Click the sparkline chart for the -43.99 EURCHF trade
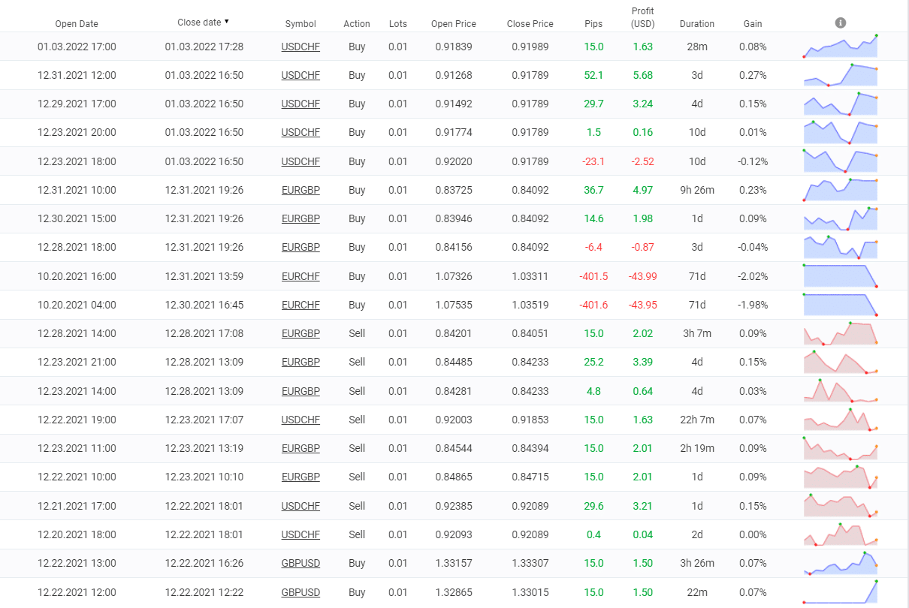This screenshot has height=608, width=909. 840,276
